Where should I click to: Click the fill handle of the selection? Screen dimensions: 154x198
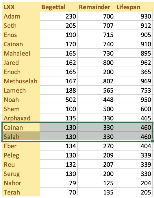tap(153, 141)
